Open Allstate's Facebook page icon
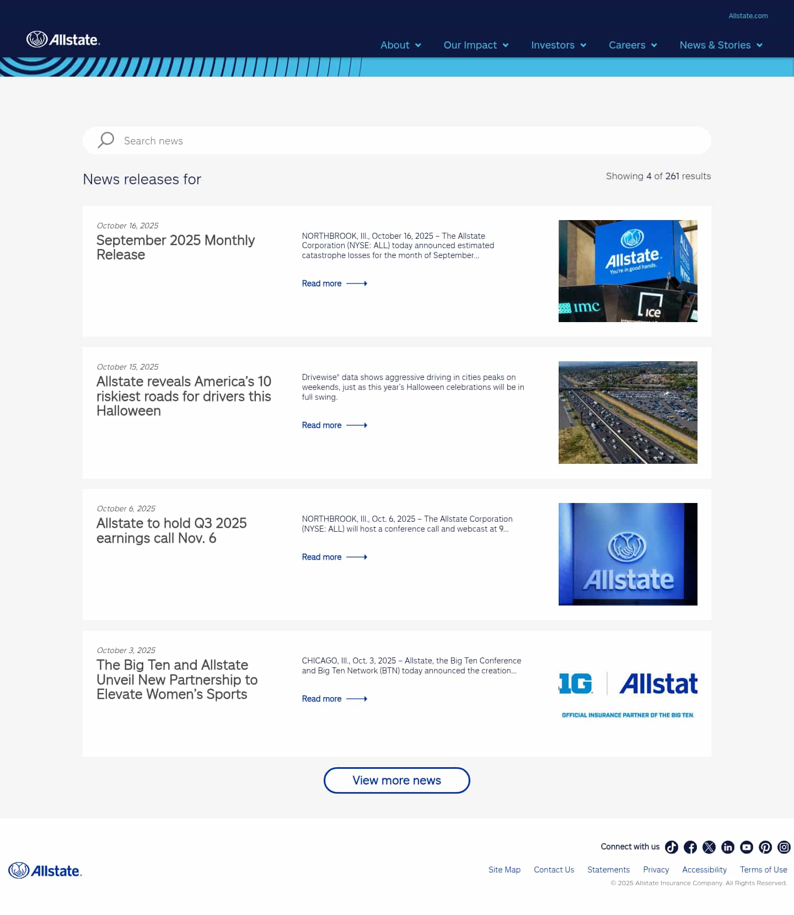794x915 pixels. [690, 847]
